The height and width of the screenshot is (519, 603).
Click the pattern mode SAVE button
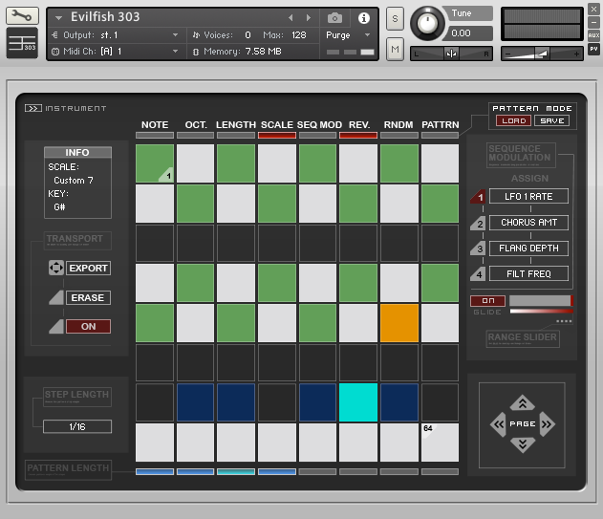click(551, 120)
